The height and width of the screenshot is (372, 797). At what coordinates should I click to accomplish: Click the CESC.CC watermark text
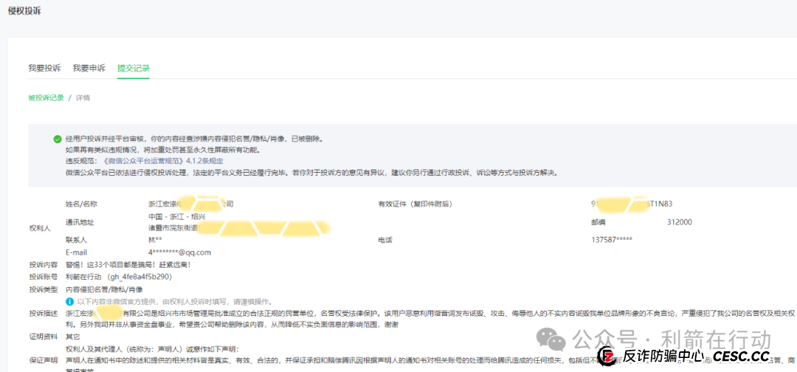point(740,357)
